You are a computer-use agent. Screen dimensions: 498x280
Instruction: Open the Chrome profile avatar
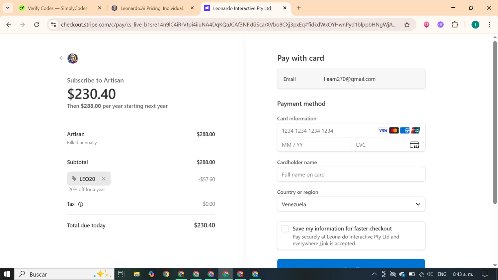pyautogui.click(x=475, y=25)
